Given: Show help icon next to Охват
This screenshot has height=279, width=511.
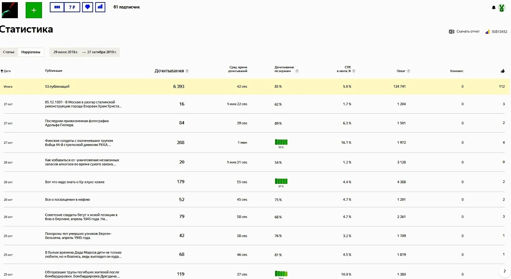Looking at the screenshot, I should (408, 71).
